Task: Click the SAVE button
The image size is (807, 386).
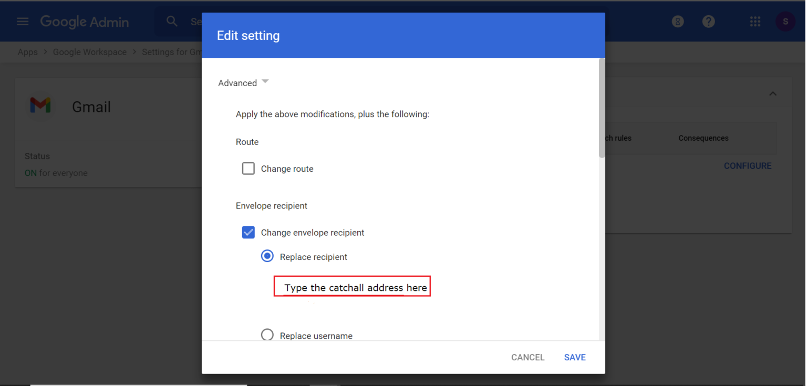Action: [x=575, y=357]
